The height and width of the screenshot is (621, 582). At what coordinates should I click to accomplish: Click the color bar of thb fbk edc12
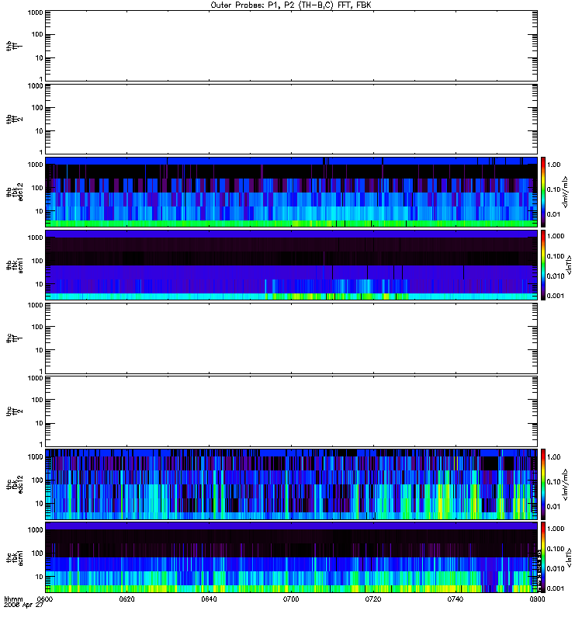(543, 192)
